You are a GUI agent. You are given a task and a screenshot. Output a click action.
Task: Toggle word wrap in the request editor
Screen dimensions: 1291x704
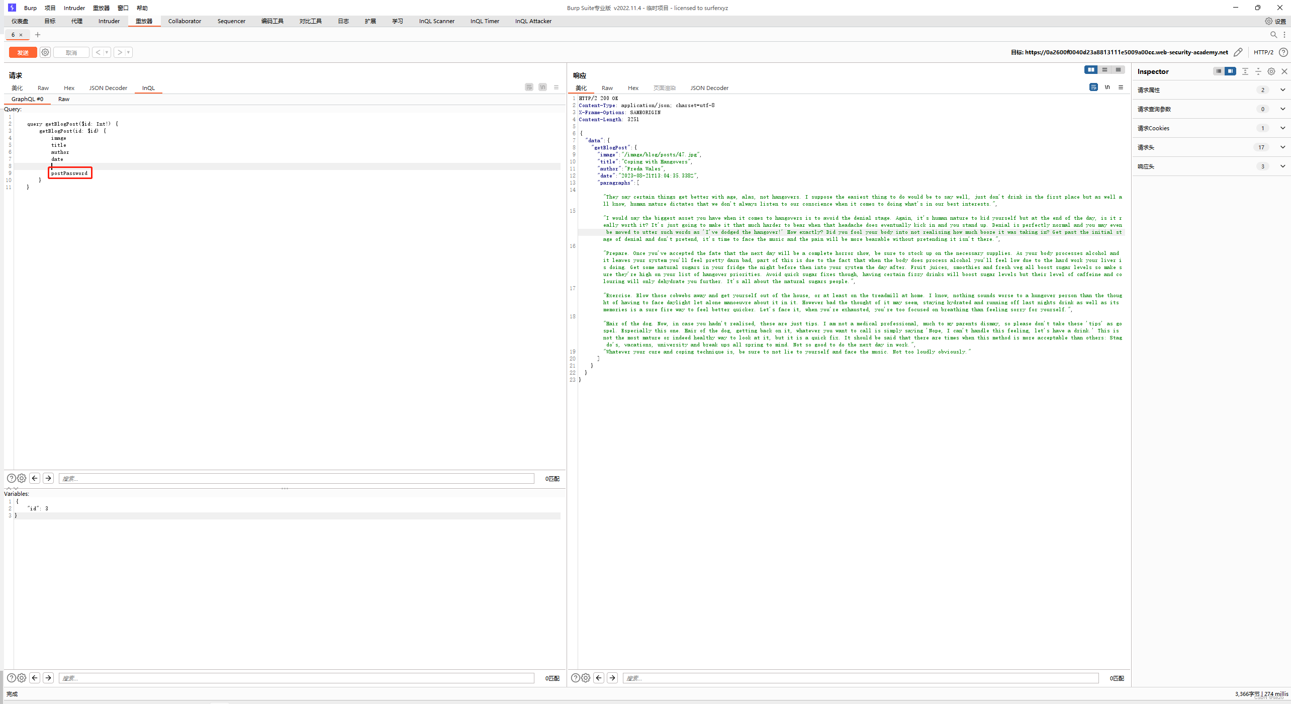point(528,87)
